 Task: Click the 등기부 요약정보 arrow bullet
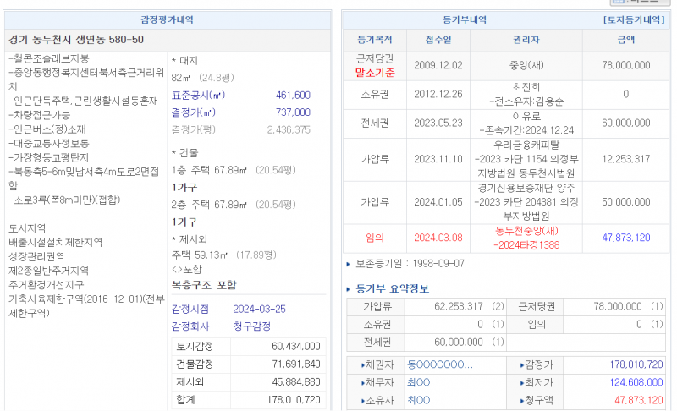pos(348,289)
